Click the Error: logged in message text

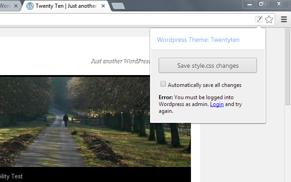pos(200,104)
